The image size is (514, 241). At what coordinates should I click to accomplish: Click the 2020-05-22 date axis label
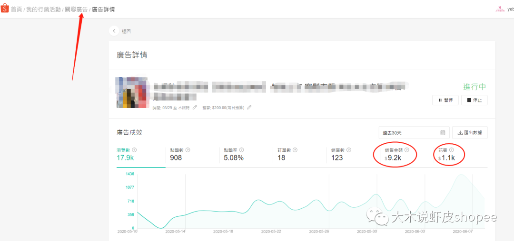(272, 232)
